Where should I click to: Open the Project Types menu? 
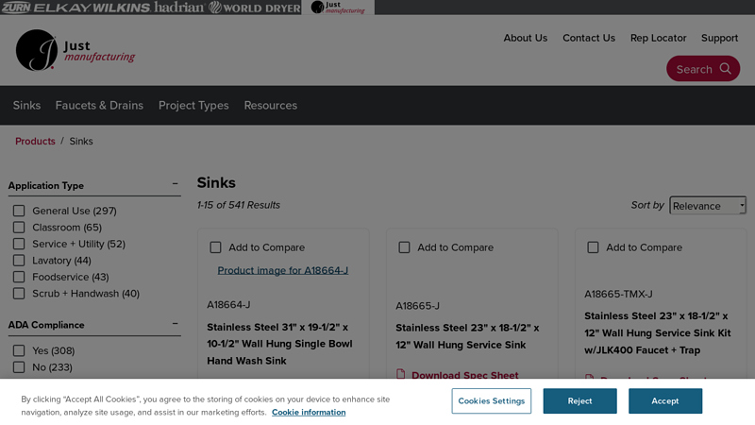point(193,105)
